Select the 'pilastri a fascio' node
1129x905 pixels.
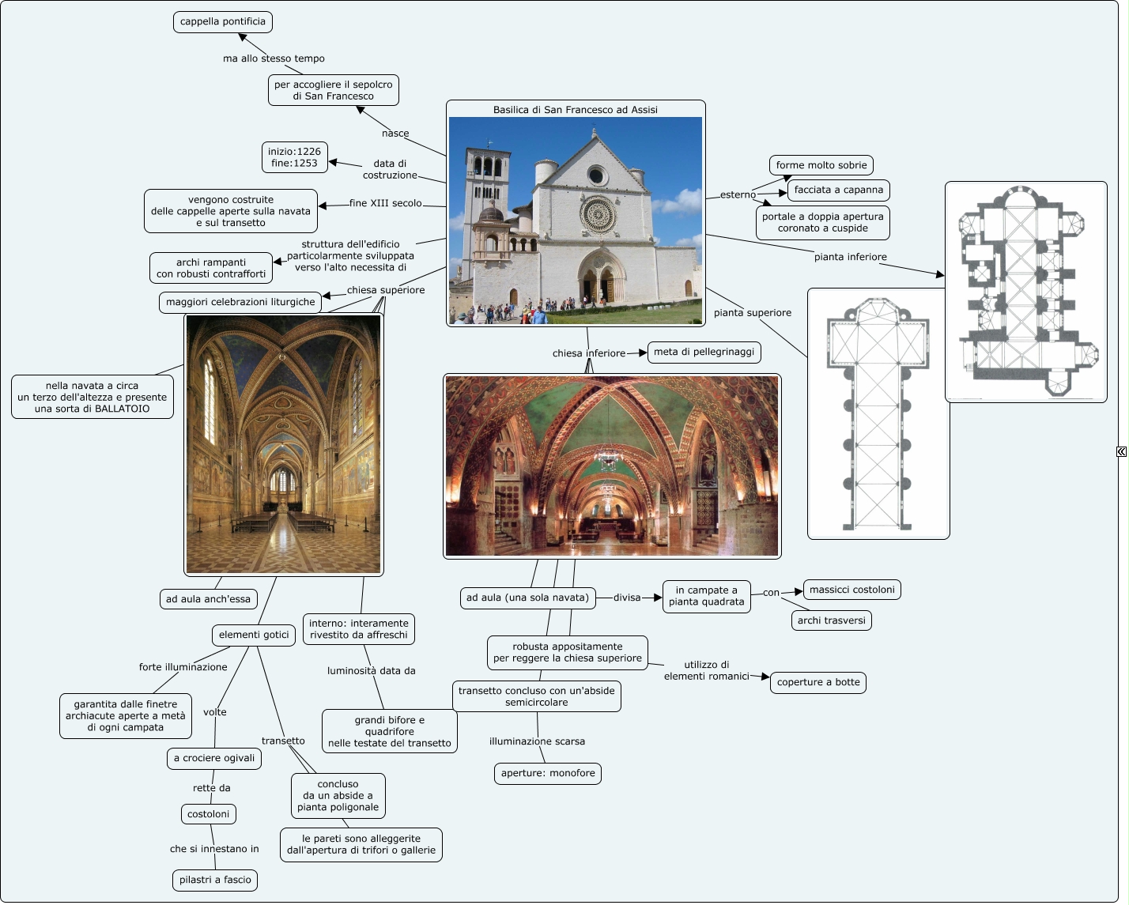tap(215, 880)
